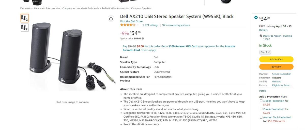Visit the Dell Store link

131,21
